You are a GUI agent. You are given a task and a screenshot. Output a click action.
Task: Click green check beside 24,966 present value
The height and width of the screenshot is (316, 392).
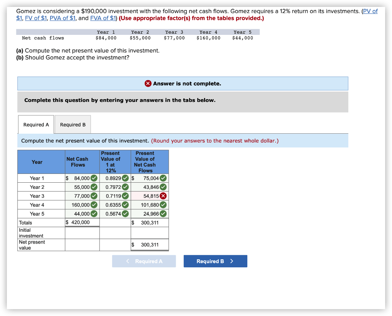[163, 214]
